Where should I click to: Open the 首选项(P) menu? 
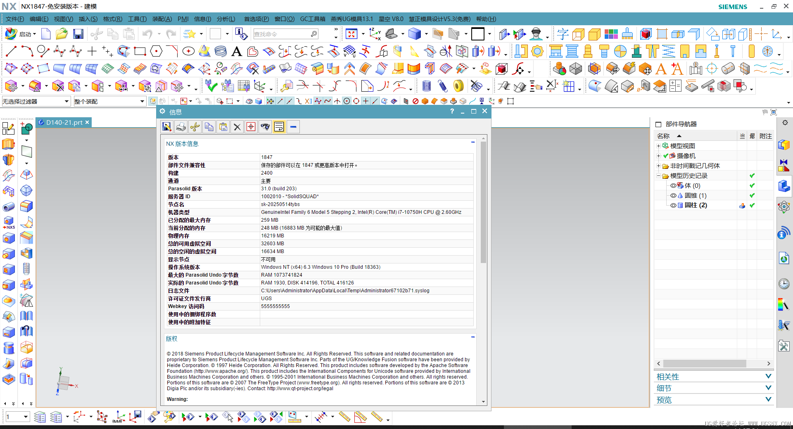click(256, 19)
